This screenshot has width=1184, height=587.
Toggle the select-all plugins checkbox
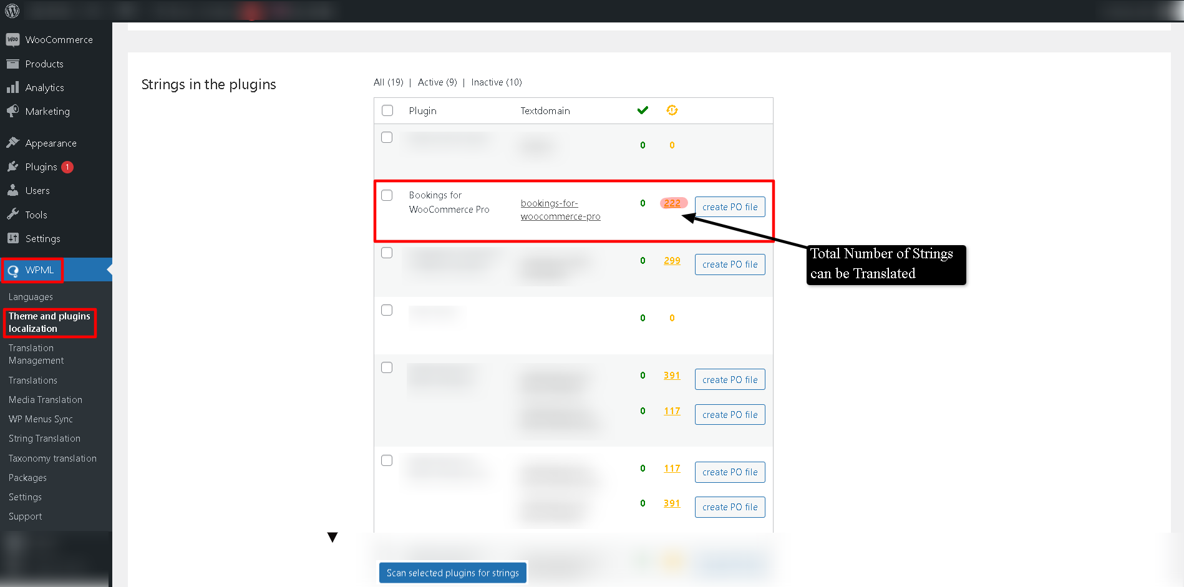point(387,110)
